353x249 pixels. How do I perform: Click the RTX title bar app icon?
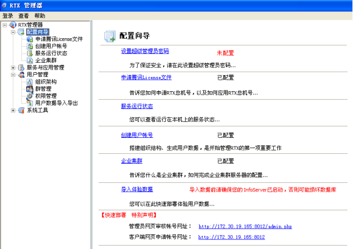point(4,5)
